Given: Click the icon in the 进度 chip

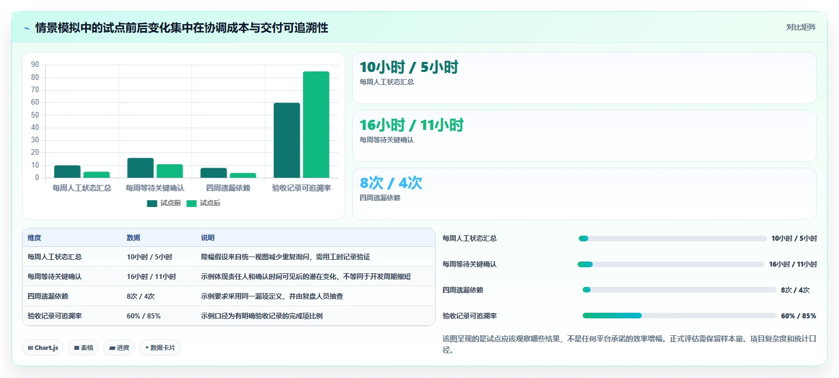Looking at the screenshot, I should point(112,348).
